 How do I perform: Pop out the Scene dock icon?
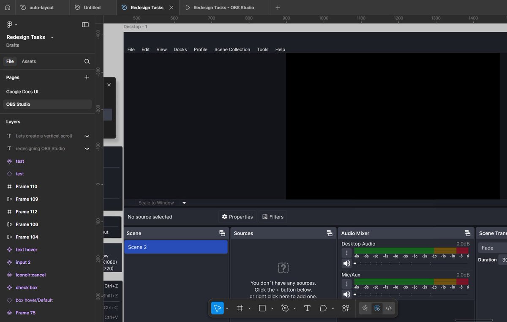222,233
